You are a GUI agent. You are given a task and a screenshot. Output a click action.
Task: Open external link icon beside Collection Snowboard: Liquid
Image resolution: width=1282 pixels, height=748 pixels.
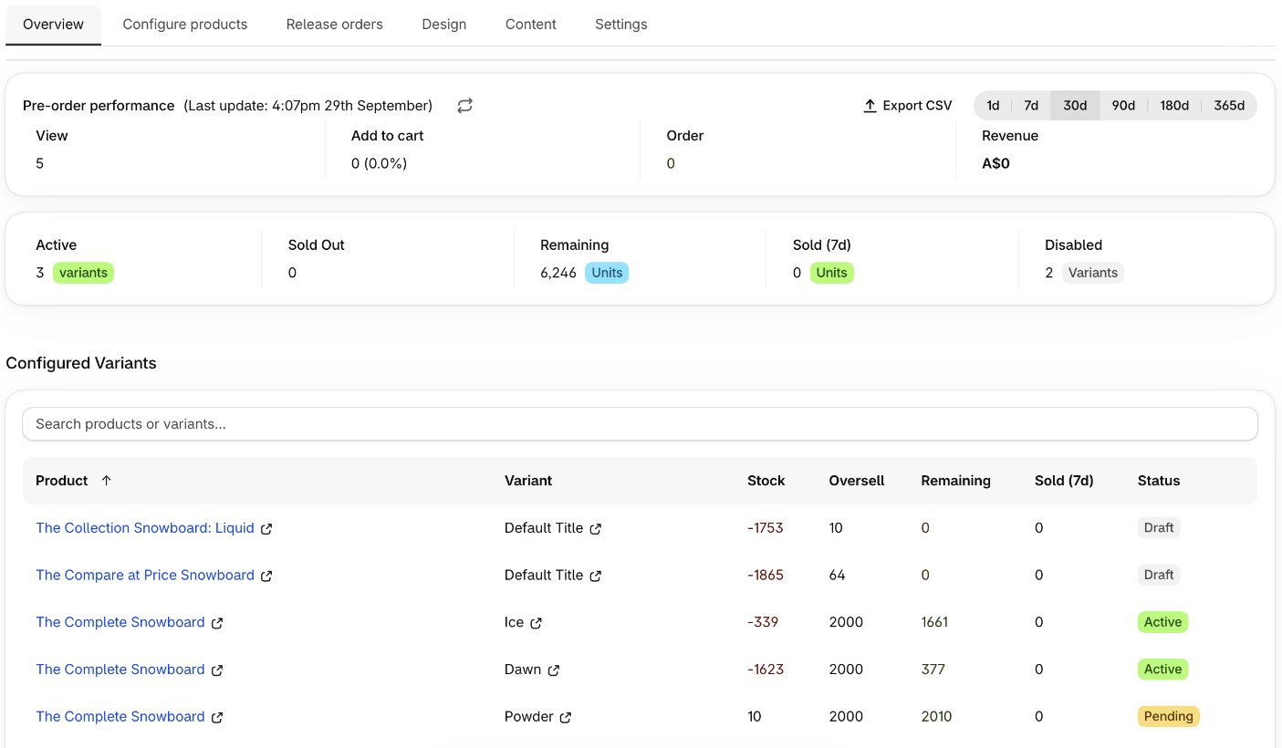(x=266, y=529)
